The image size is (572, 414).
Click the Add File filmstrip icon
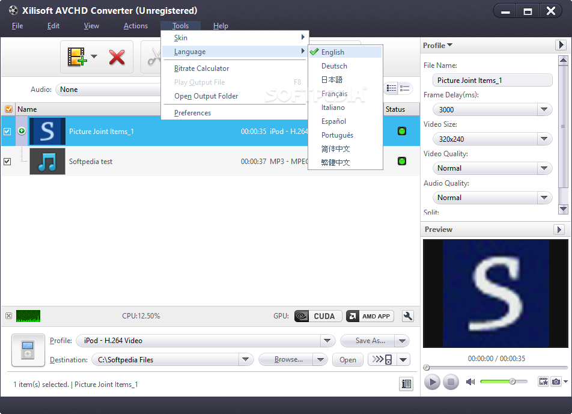pos(77,57)
